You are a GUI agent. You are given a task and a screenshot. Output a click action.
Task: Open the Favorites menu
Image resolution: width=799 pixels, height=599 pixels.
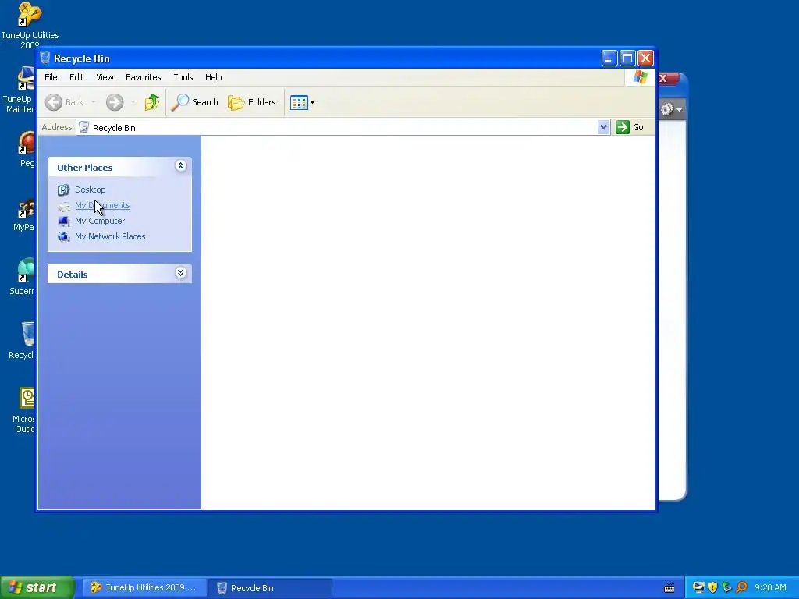(144, 77)
